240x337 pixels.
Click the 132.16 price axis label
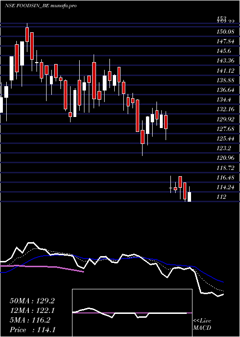click(x=225, y=109)
